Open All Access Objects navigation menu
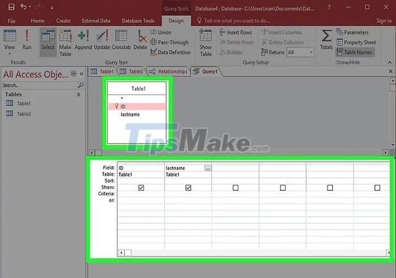 [74, 73]
